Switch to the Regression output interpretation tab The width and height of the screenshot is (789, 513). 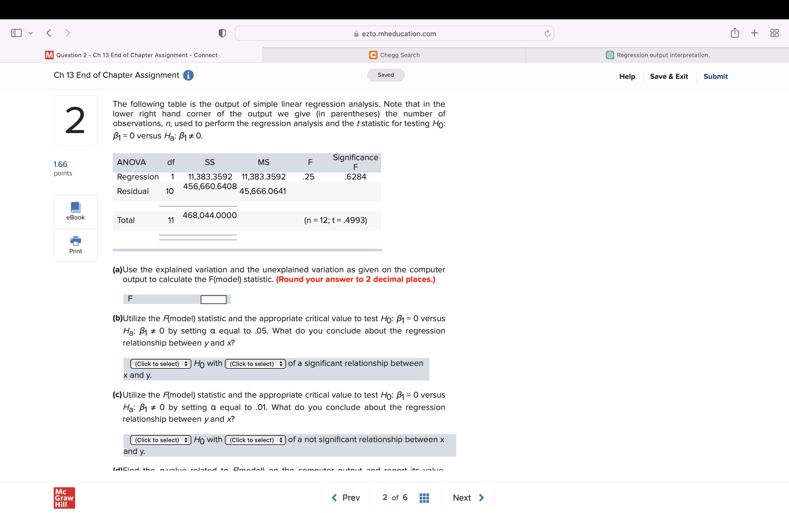657,55
